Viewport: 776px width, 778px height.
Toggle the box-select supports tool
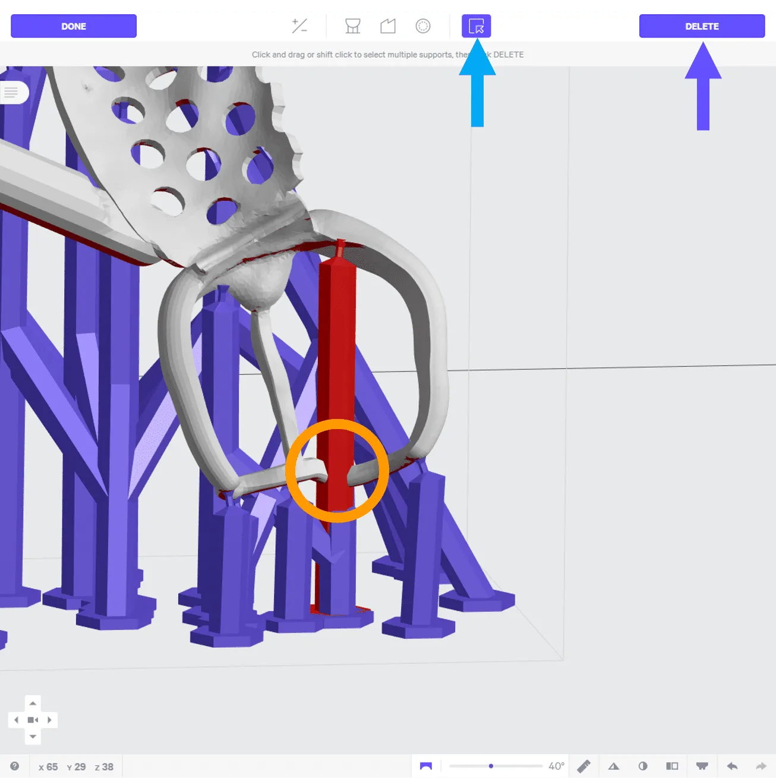pyautogui.click(x=477, y=26)
